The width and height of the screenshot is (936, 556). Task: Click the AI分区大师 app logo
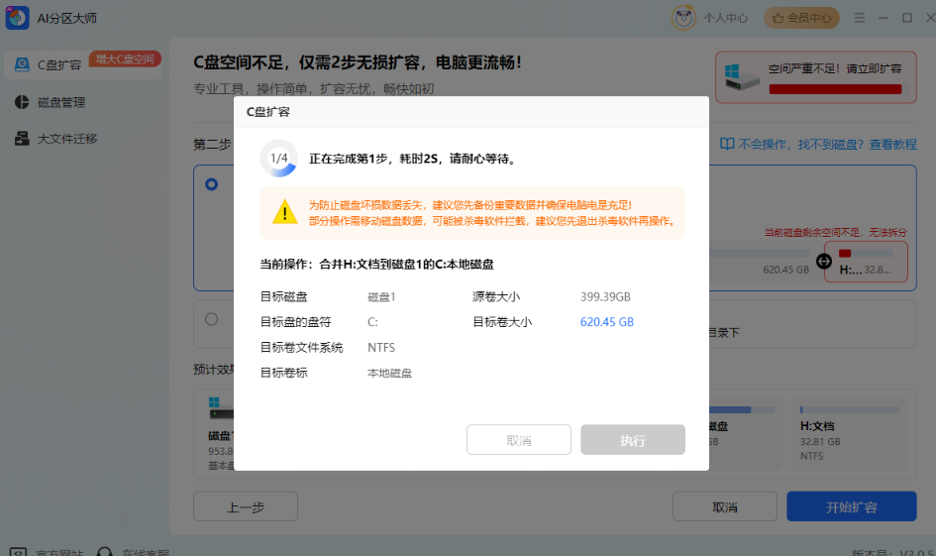coord(17,17)
